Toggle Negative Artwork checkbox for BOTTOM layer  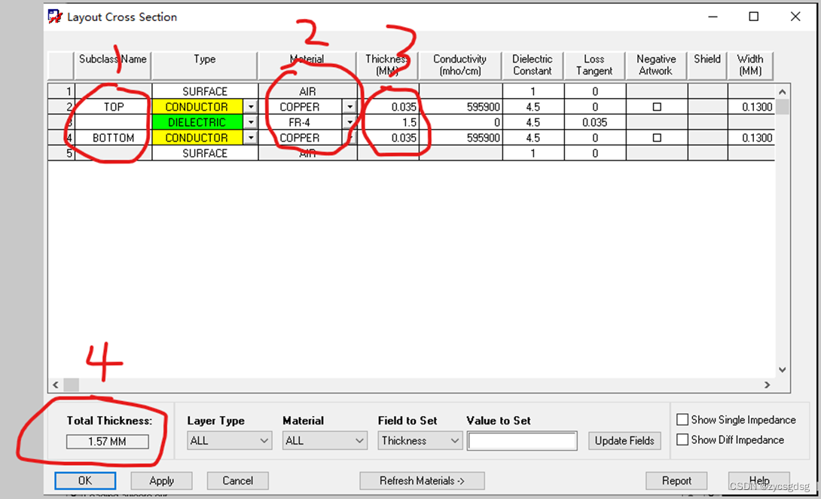(x=656, y=138)
